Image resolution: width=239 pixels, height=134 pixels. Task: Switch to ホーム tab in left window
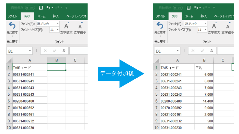(x=42, y=16)
